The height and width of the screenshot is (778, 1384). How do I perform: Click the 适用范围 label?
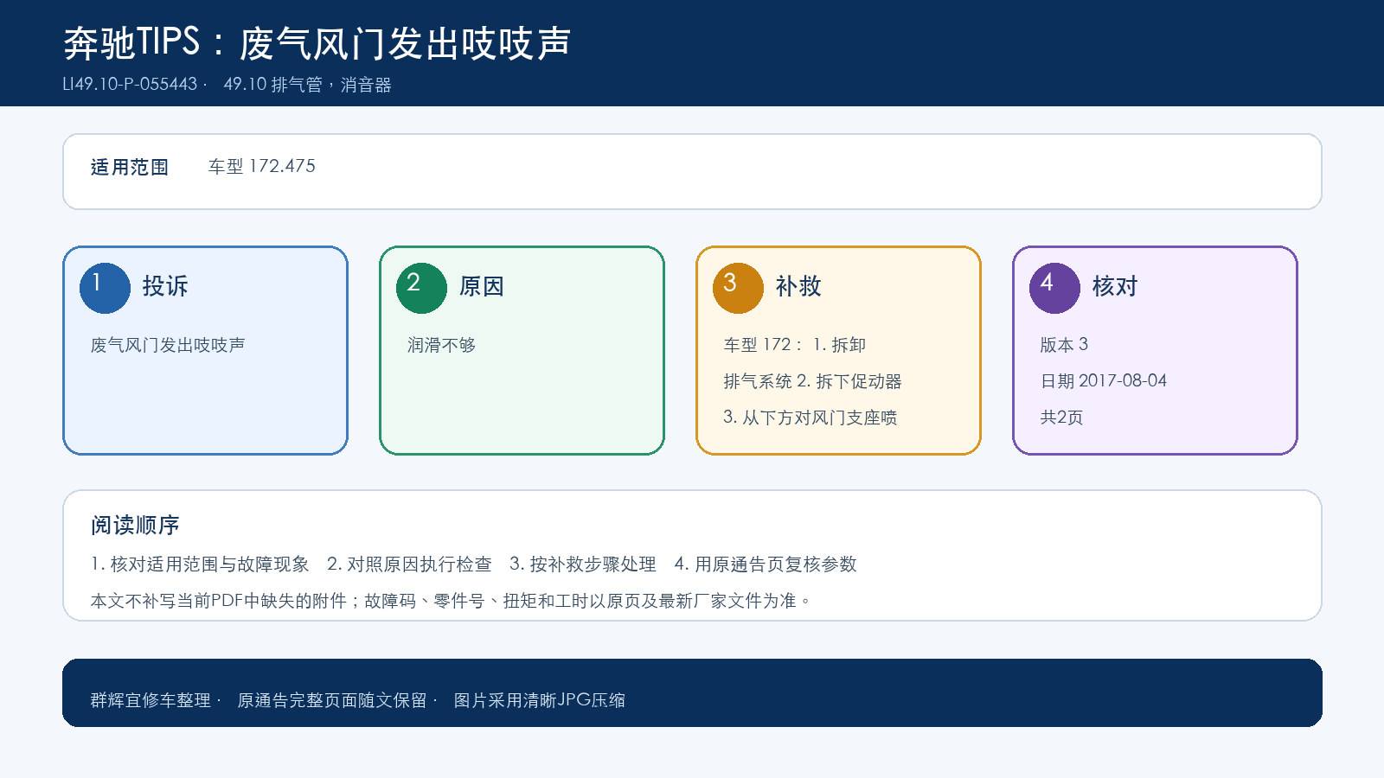[x=130, y=167]
